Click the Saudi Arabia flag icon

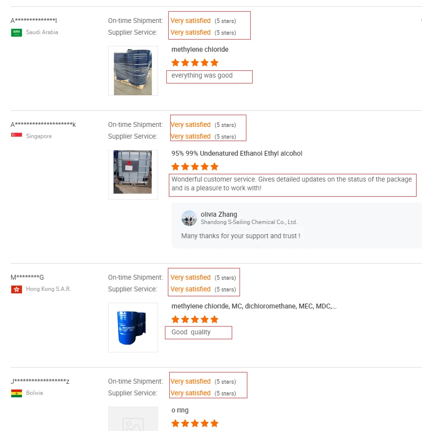click(17, 33)
